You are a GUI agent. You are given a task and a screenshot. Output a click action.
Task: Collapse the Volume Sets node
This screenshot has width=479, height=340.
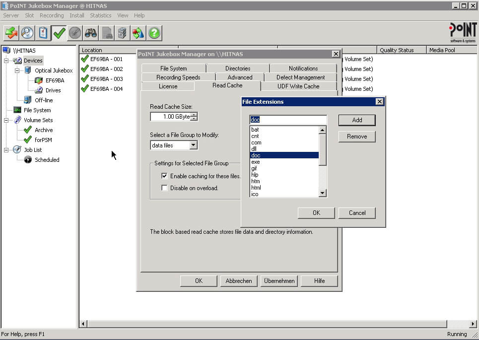6,120
